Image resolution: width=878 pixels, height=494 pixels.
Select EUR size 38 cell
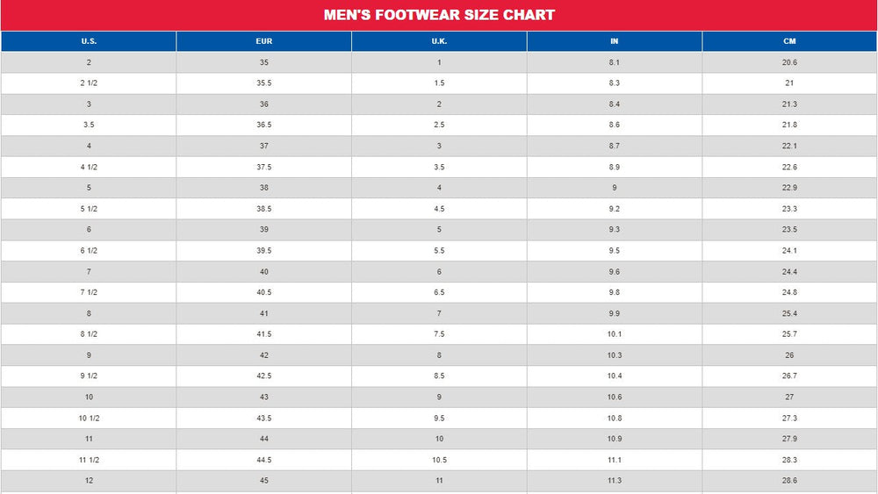(264, 188)
